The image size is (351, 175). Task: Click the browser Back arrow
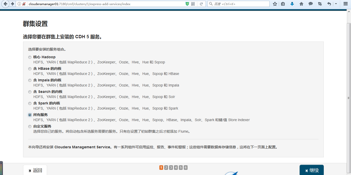point(6,4)
